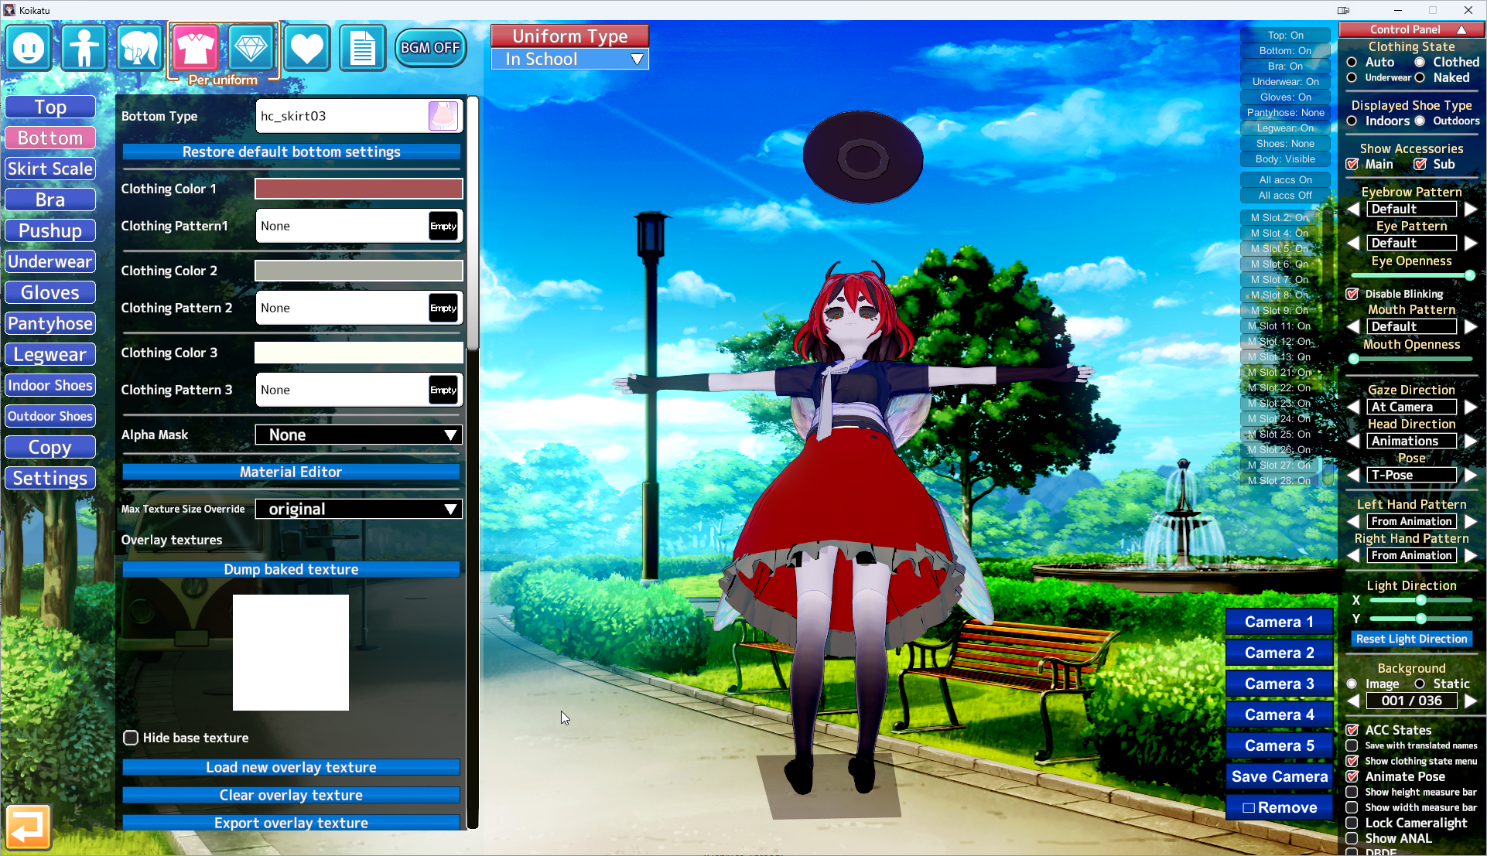The image size is (1487, 856).
Task: Click the orange back arrow icon
Action: point(28,827)
